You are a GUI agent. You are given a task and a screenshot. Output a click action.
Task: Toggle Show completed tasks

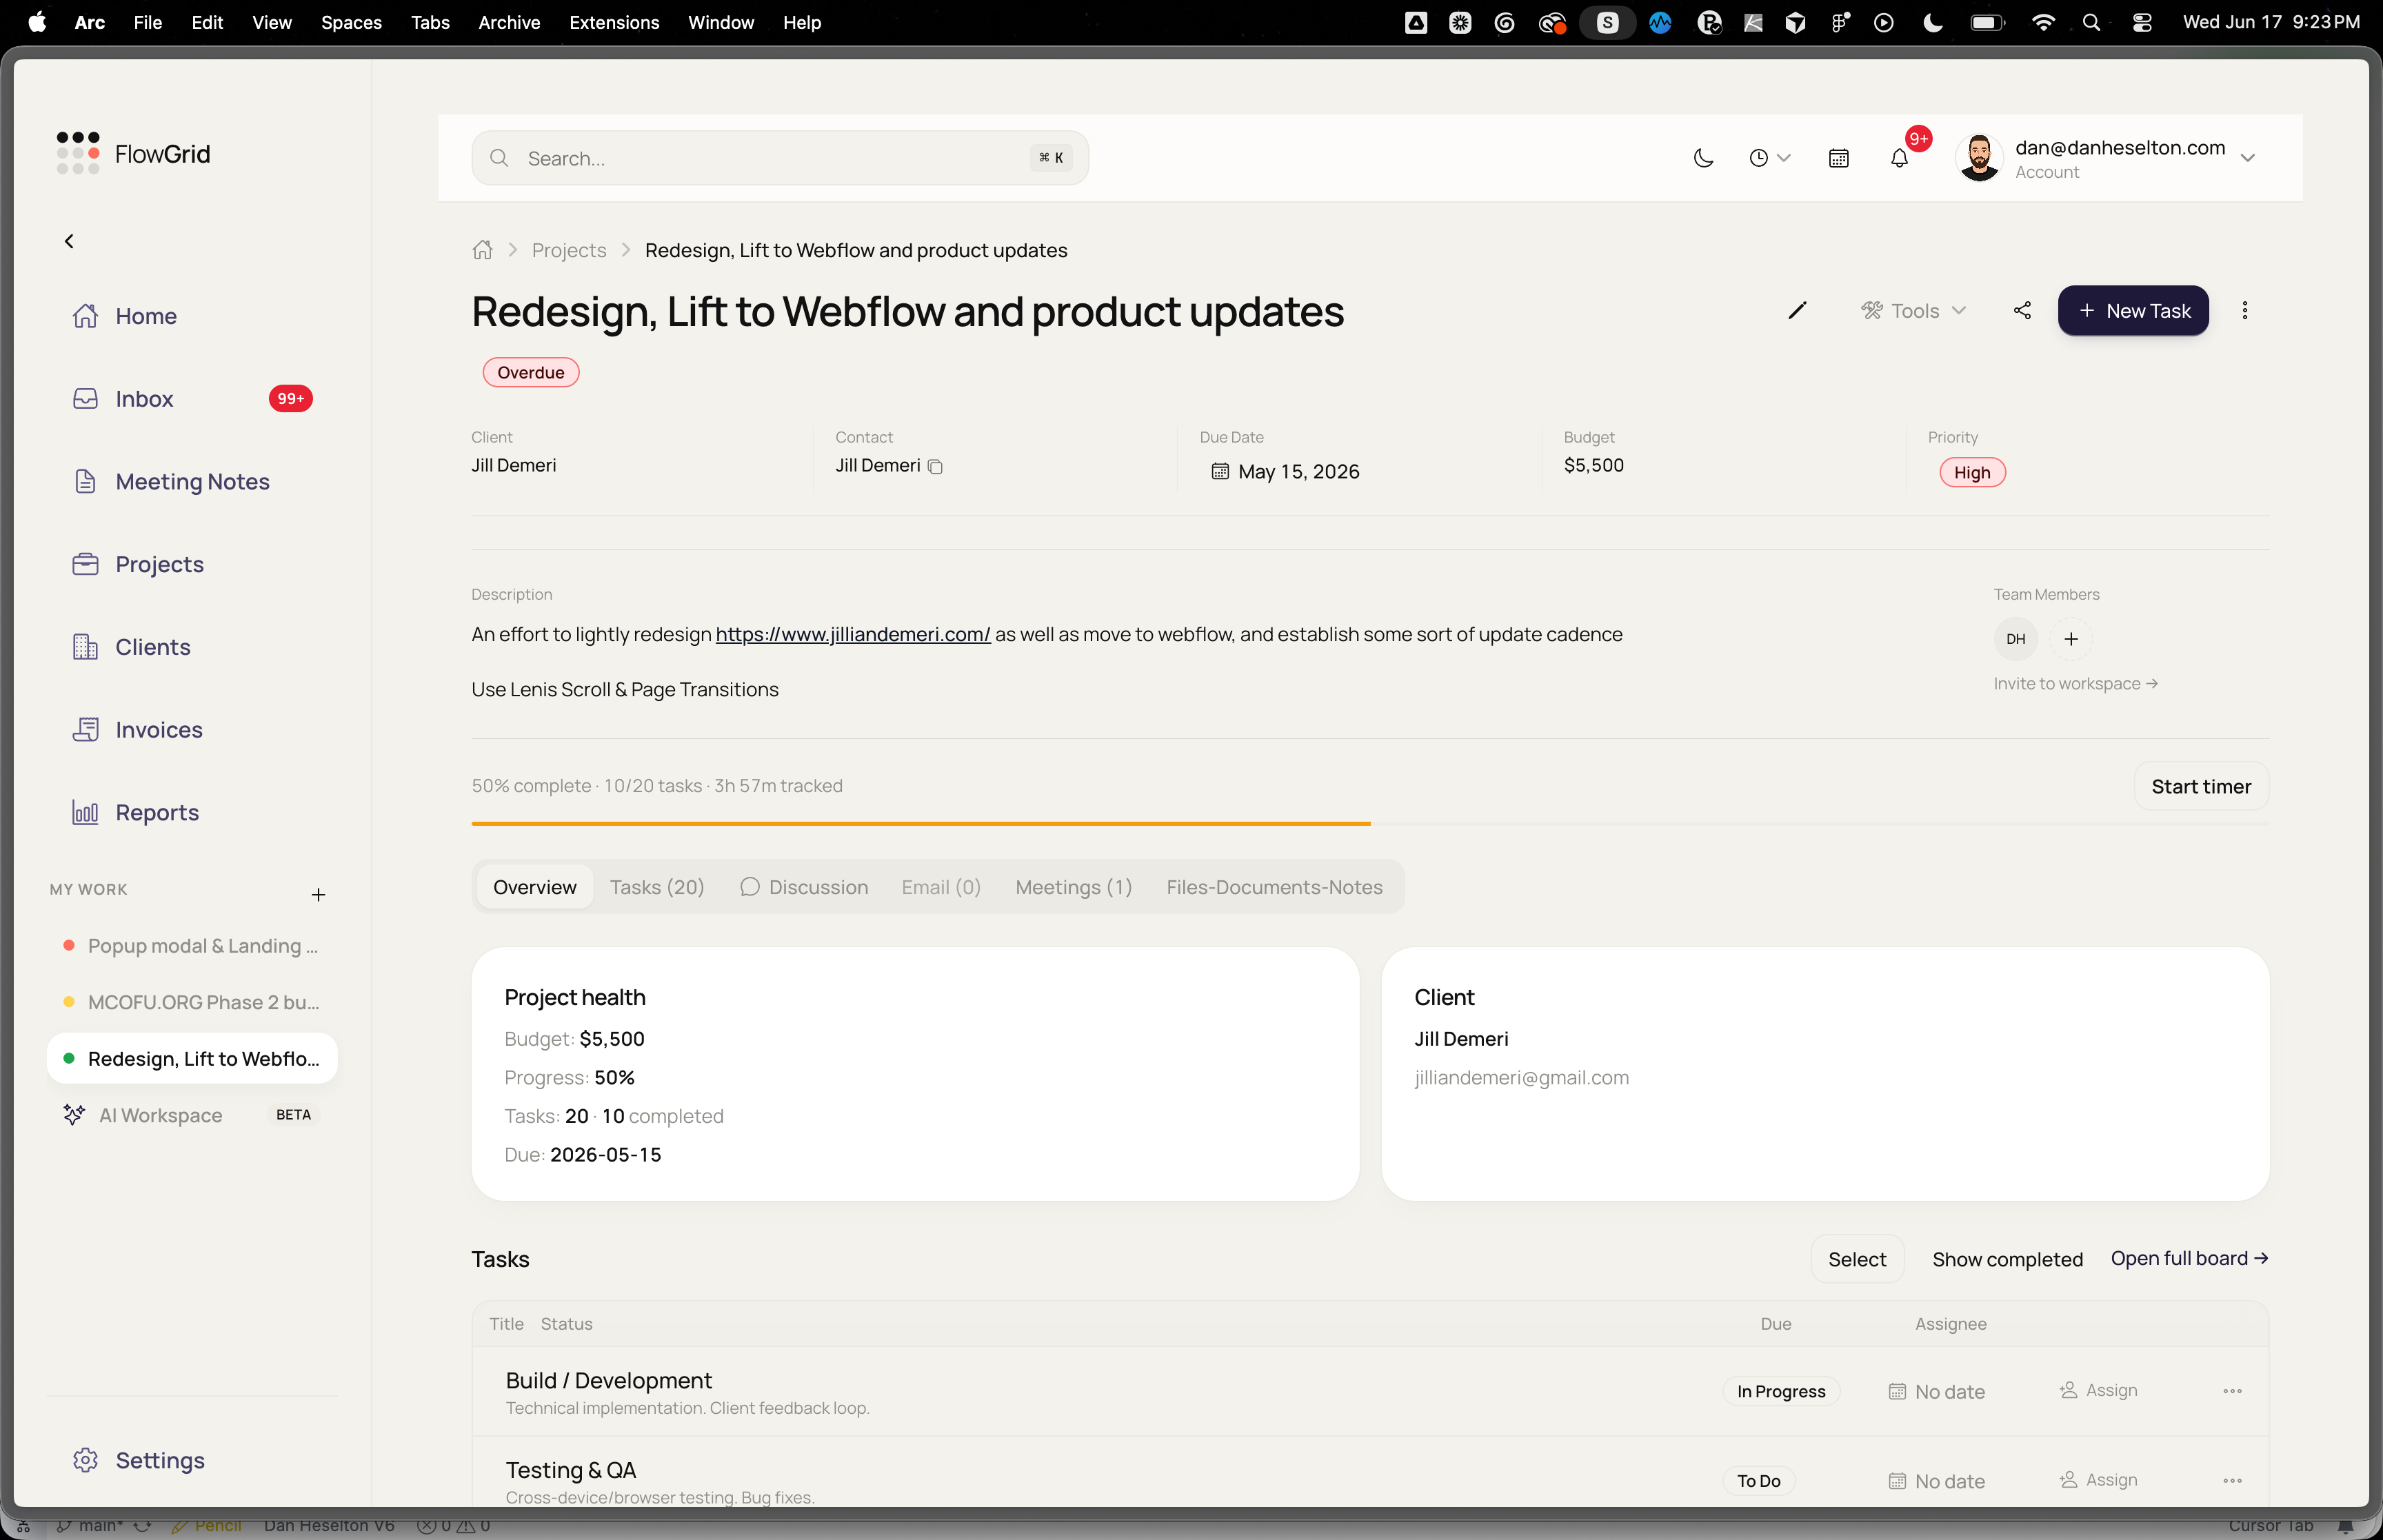coord(2007,1259)
